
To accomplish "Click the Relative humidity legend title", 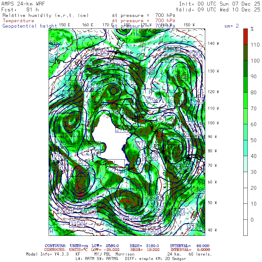I will pos(45,15).
